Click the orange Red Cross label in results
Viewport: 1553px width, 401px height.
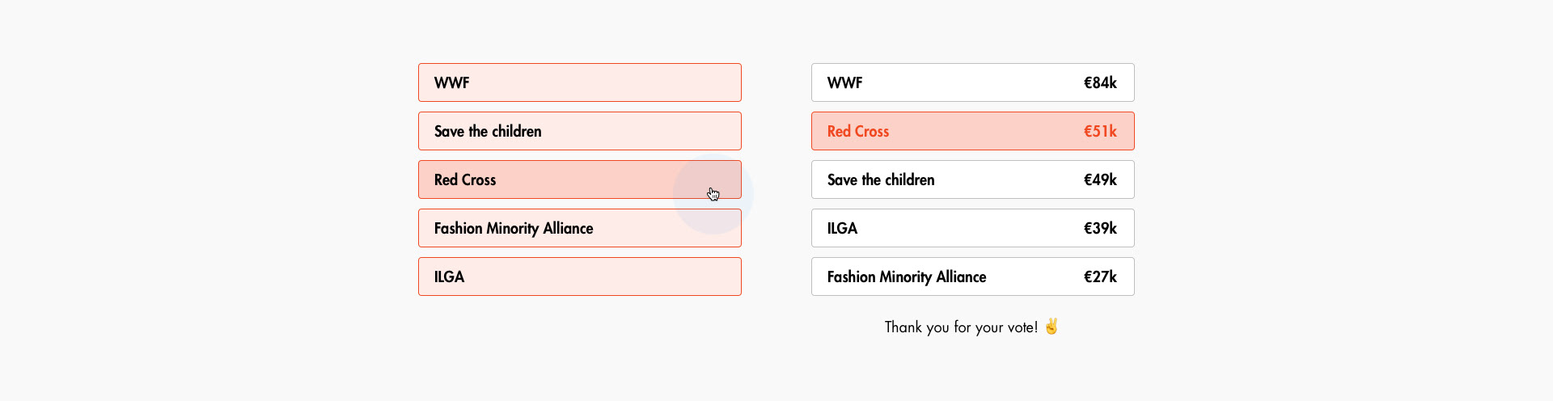tap(858, 131)
